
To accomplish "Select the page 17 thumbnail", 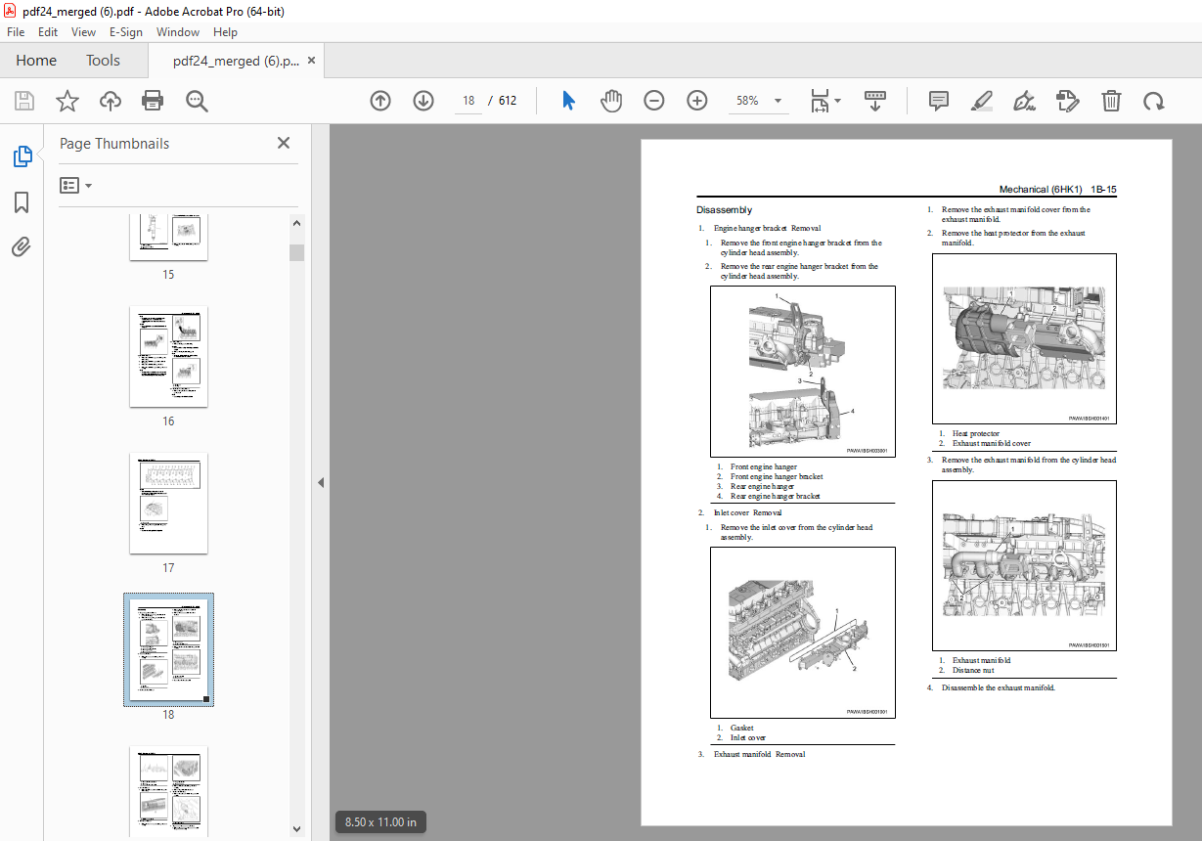I will tap(168, 504).
